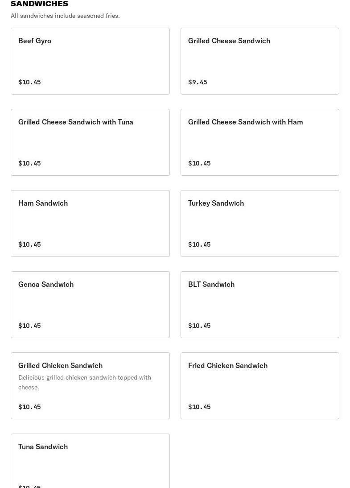Viewport: 350px width, 488px height.
Task: Click the $9.45 Grilled Cheese price
Action: pos(198,82)
